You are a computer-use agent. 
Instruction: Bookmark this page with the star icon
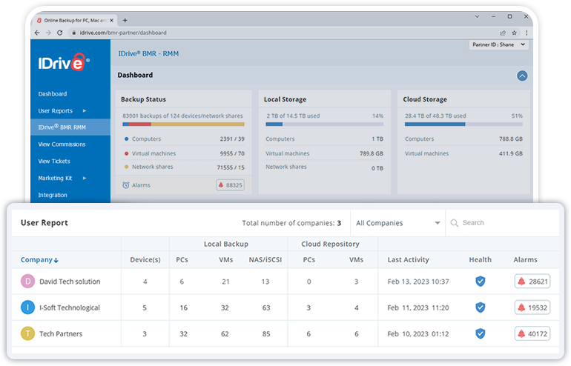click(513, 33)
